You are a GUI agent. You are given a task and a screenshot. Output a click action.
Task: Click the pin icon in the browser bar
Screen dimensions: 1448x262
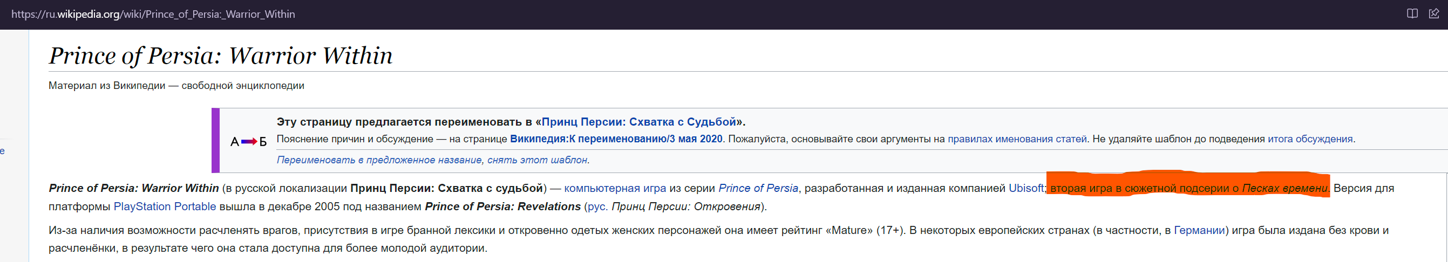[x=1434, y=13]
